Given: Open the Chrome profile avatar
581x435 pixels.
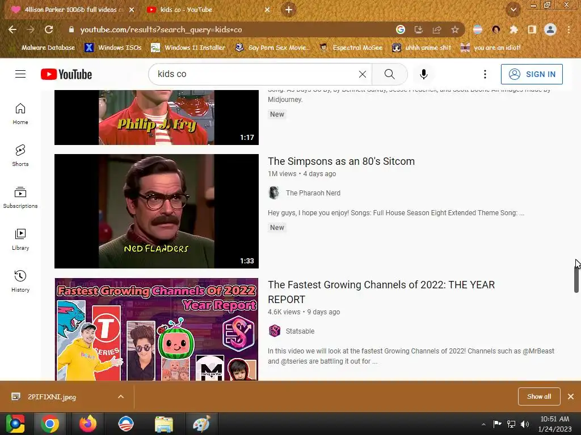Looking at the screenshot, I should coord(550,29).
